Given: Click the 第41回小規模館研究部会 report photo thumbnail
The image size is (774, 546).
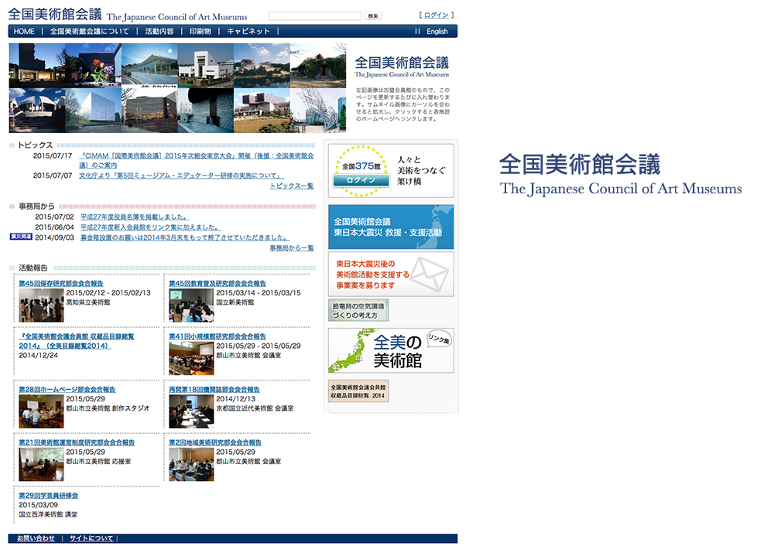Looking at the screenshot, I should tap(191, 359).
